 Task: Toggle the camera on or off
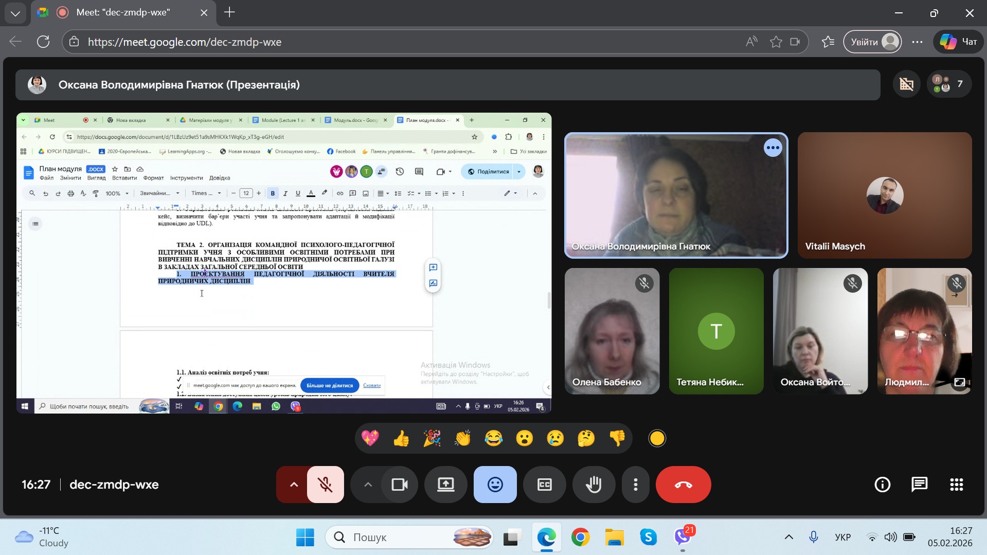point(399,485)
